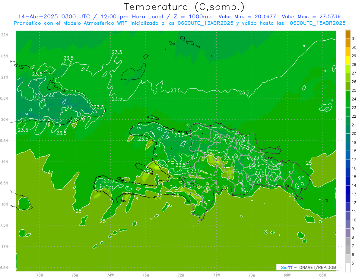Click the '24' color scale label
This screenshot has height=279, width=362.
tap(354, 99)
